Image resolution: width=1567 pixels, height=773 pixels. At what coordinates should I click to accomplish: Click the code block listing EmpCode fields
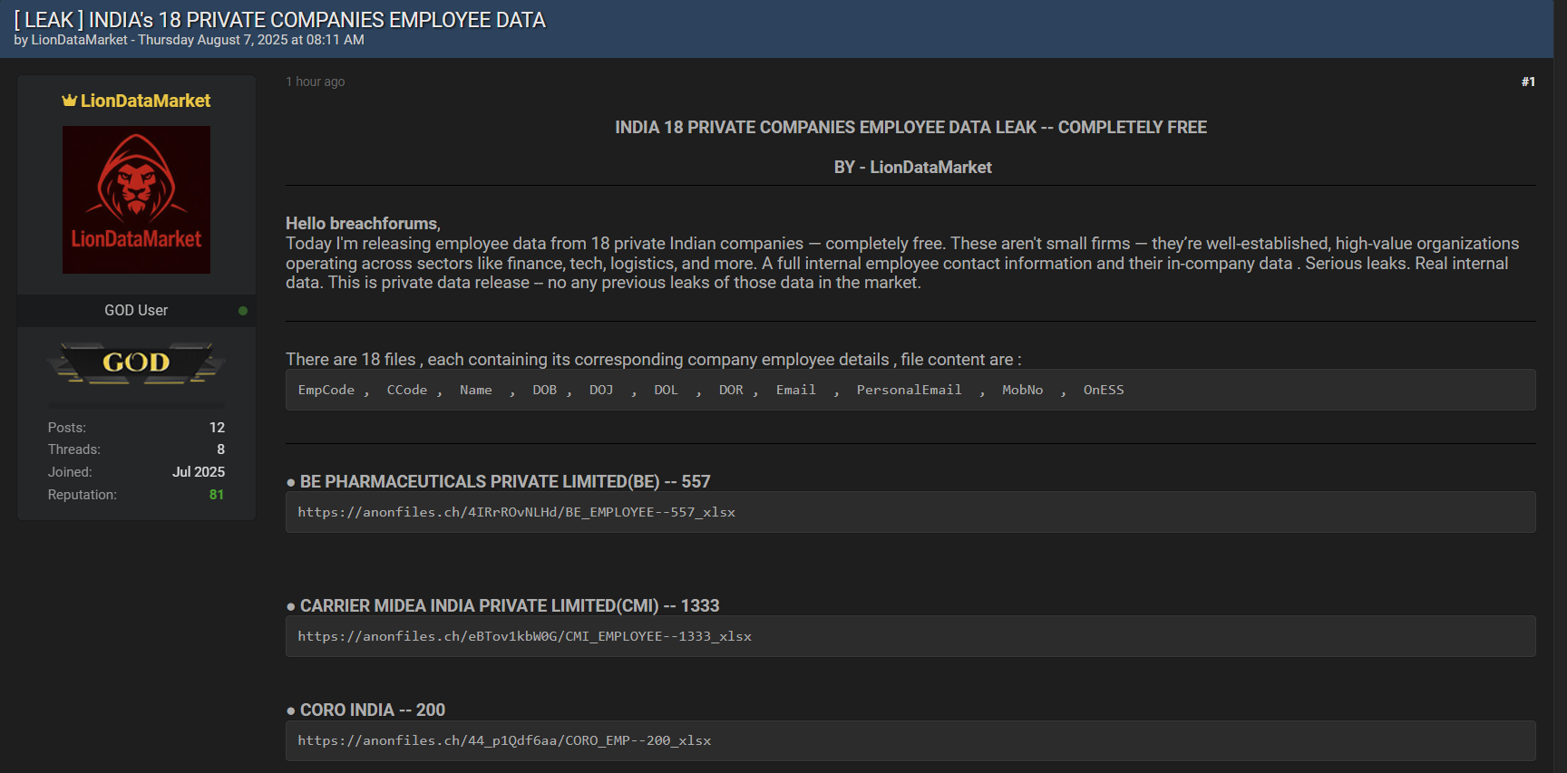[910, 390]
